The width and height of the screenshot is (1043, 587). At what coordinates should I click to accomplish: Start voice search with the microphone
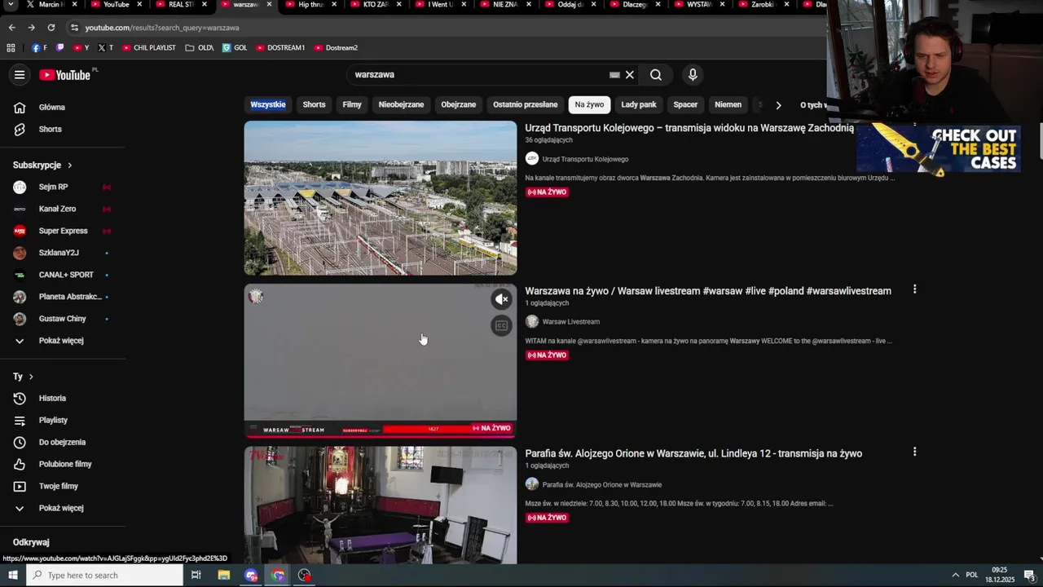pos(693,75)
